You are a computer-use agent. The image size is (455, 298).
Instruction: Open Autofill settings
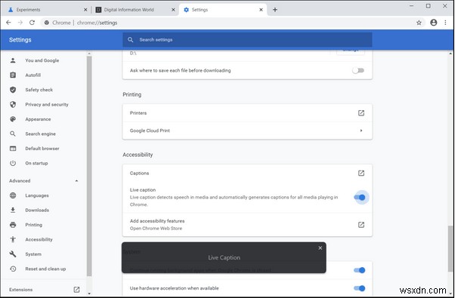[32, 75]
